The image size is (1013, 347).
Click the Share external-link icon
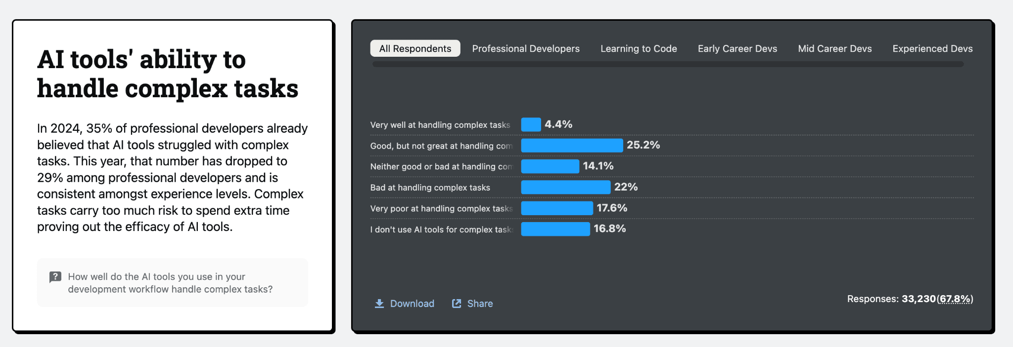point(457,304)
